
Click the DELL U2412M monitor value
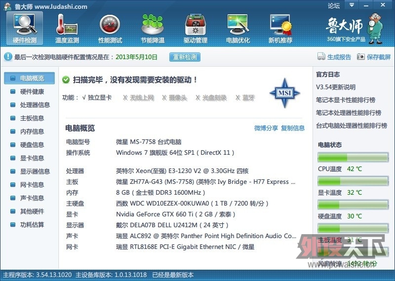(x=172, y=225)
